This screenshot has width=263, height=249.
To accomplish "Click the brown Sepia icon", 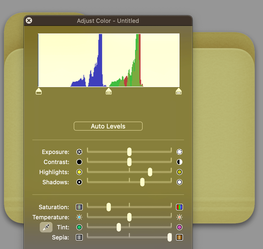I will (179, 237).
